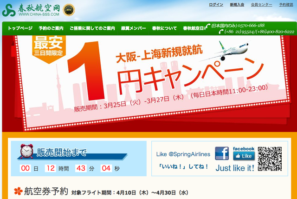Select トップページ in the green menu
Image resolution: width=297 pixels, height=199 pixels.
tap(20, 28)
